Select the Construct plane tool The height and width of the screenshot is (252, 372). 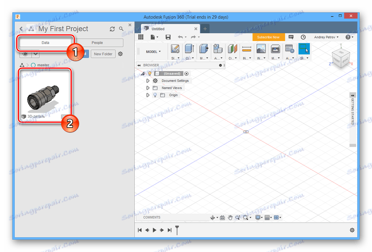232,49
